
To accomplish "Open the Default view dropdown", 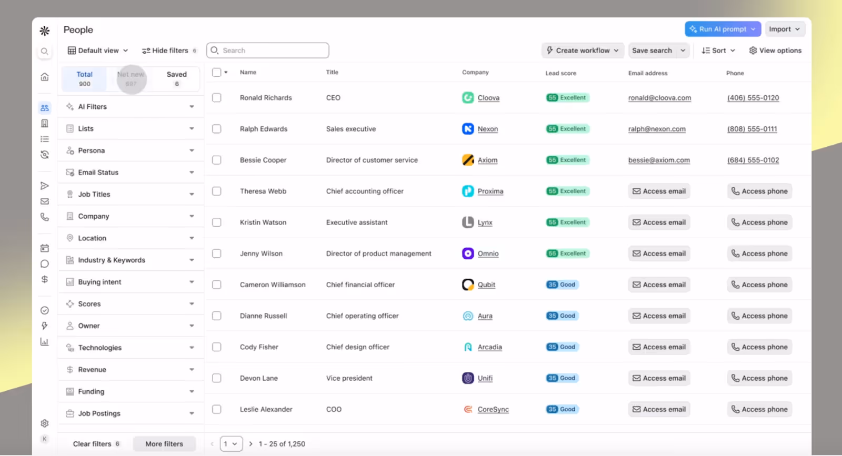I will tap(98, 50).
